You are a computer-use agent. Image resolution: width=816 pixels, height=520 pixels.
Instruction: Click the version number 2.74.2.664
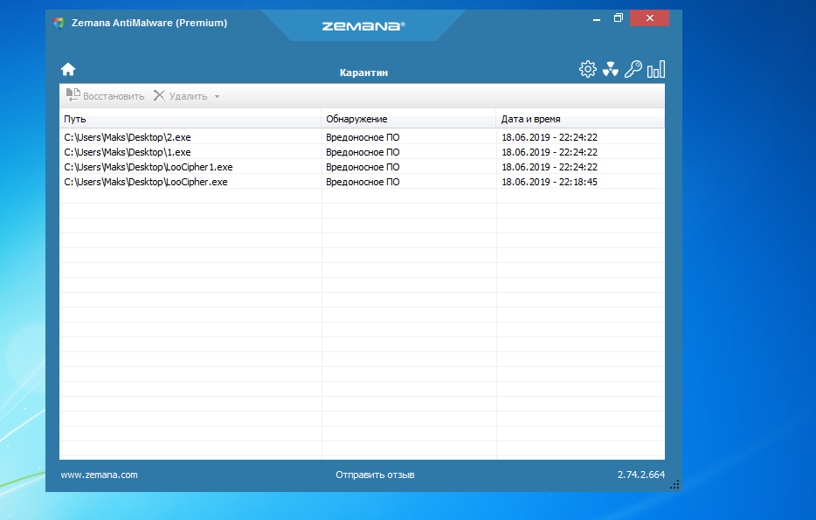click(641, 475)
